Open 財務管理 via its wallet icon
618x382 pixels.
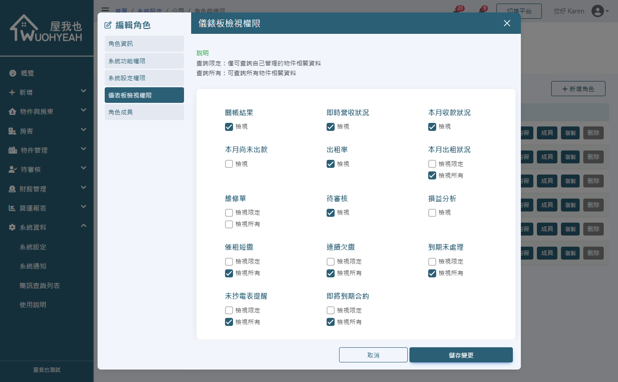pos(12,188)
